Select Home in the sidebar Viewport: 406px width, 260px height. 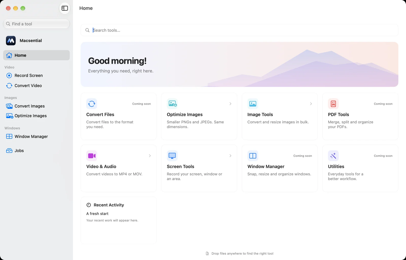click(36, 55)
